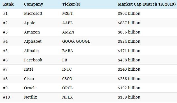Screen dimensions: 177x103
Task: Click the Market Cap (March 18, 2019) header
Action: 147,4
